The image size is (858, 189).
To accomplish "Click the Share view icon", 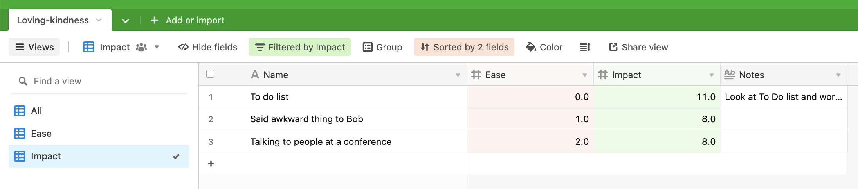I will pos(613,47).
